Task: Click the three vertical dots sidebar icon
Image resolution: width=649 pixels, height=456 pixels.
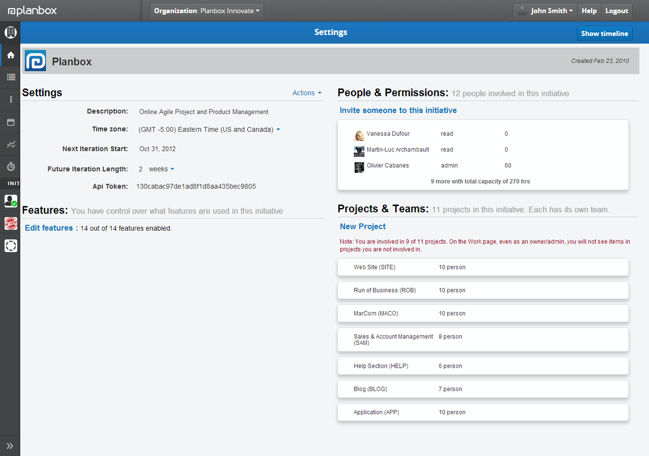Action: click(x=11, y=99)
